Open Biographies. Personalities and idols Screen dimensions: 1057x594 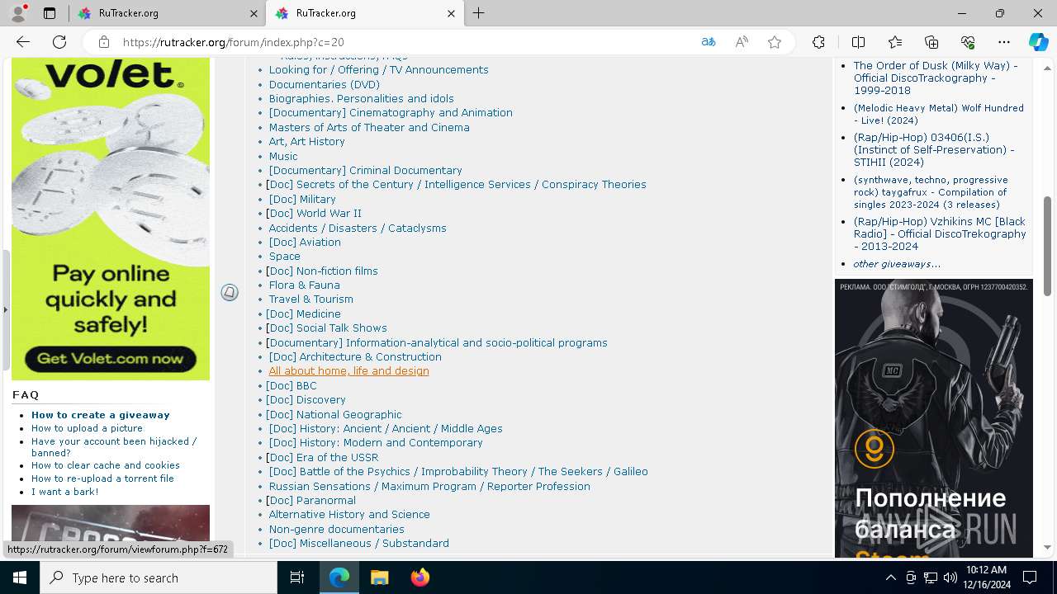pos(361,98)
